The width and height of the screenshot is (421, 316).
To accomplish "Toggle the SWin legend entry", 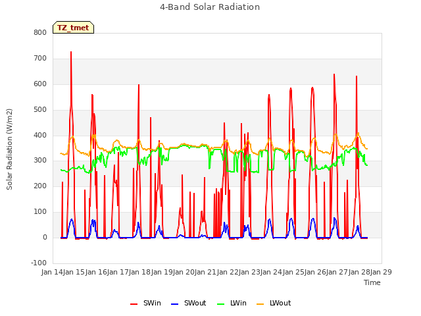I will coord(145,303).
